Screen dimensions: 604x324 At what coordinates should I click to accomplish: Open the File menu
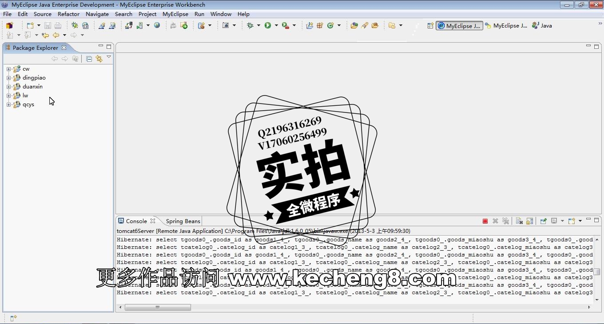[x=7, y=14]
